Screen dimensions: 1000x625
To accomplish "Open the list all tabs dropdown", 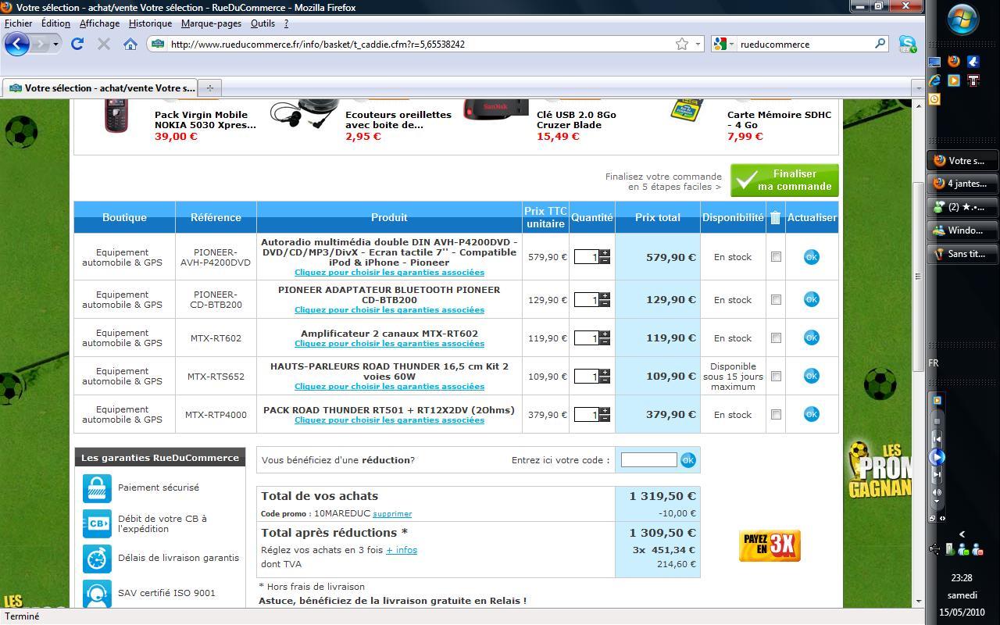I will (x=918, y=87).
